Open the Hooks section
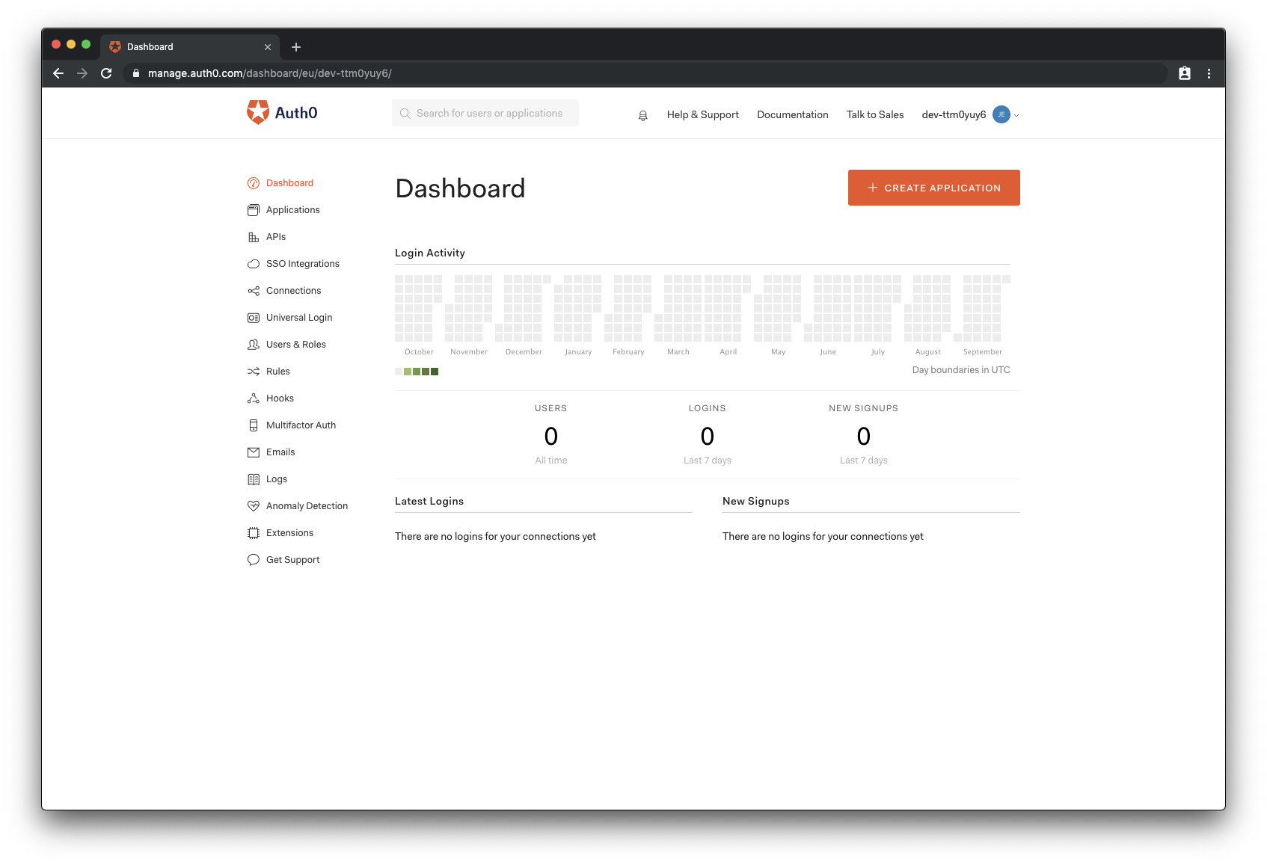 tap(280, 398)
